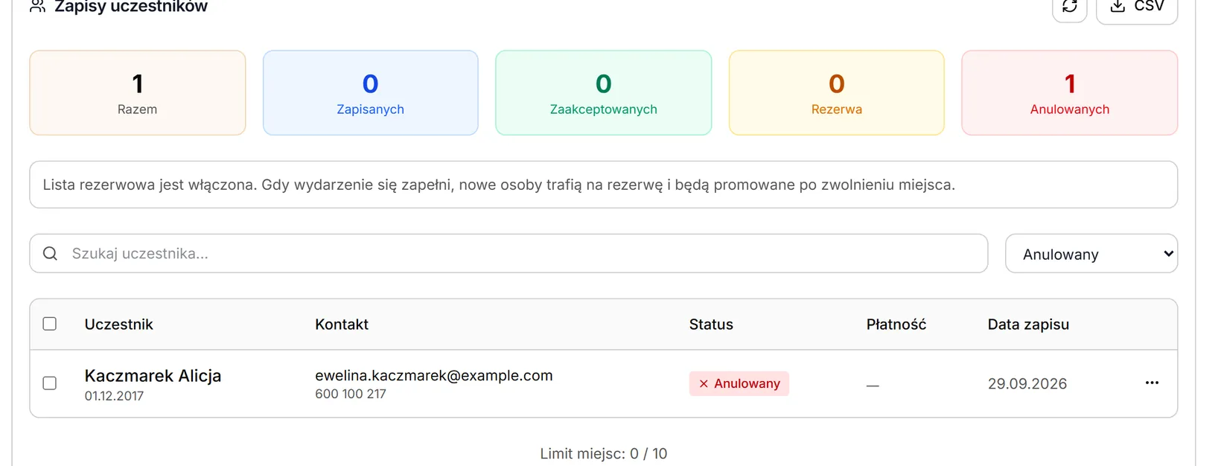Click the search magnifier icon

pyautogui.click(x=50, y=254)
